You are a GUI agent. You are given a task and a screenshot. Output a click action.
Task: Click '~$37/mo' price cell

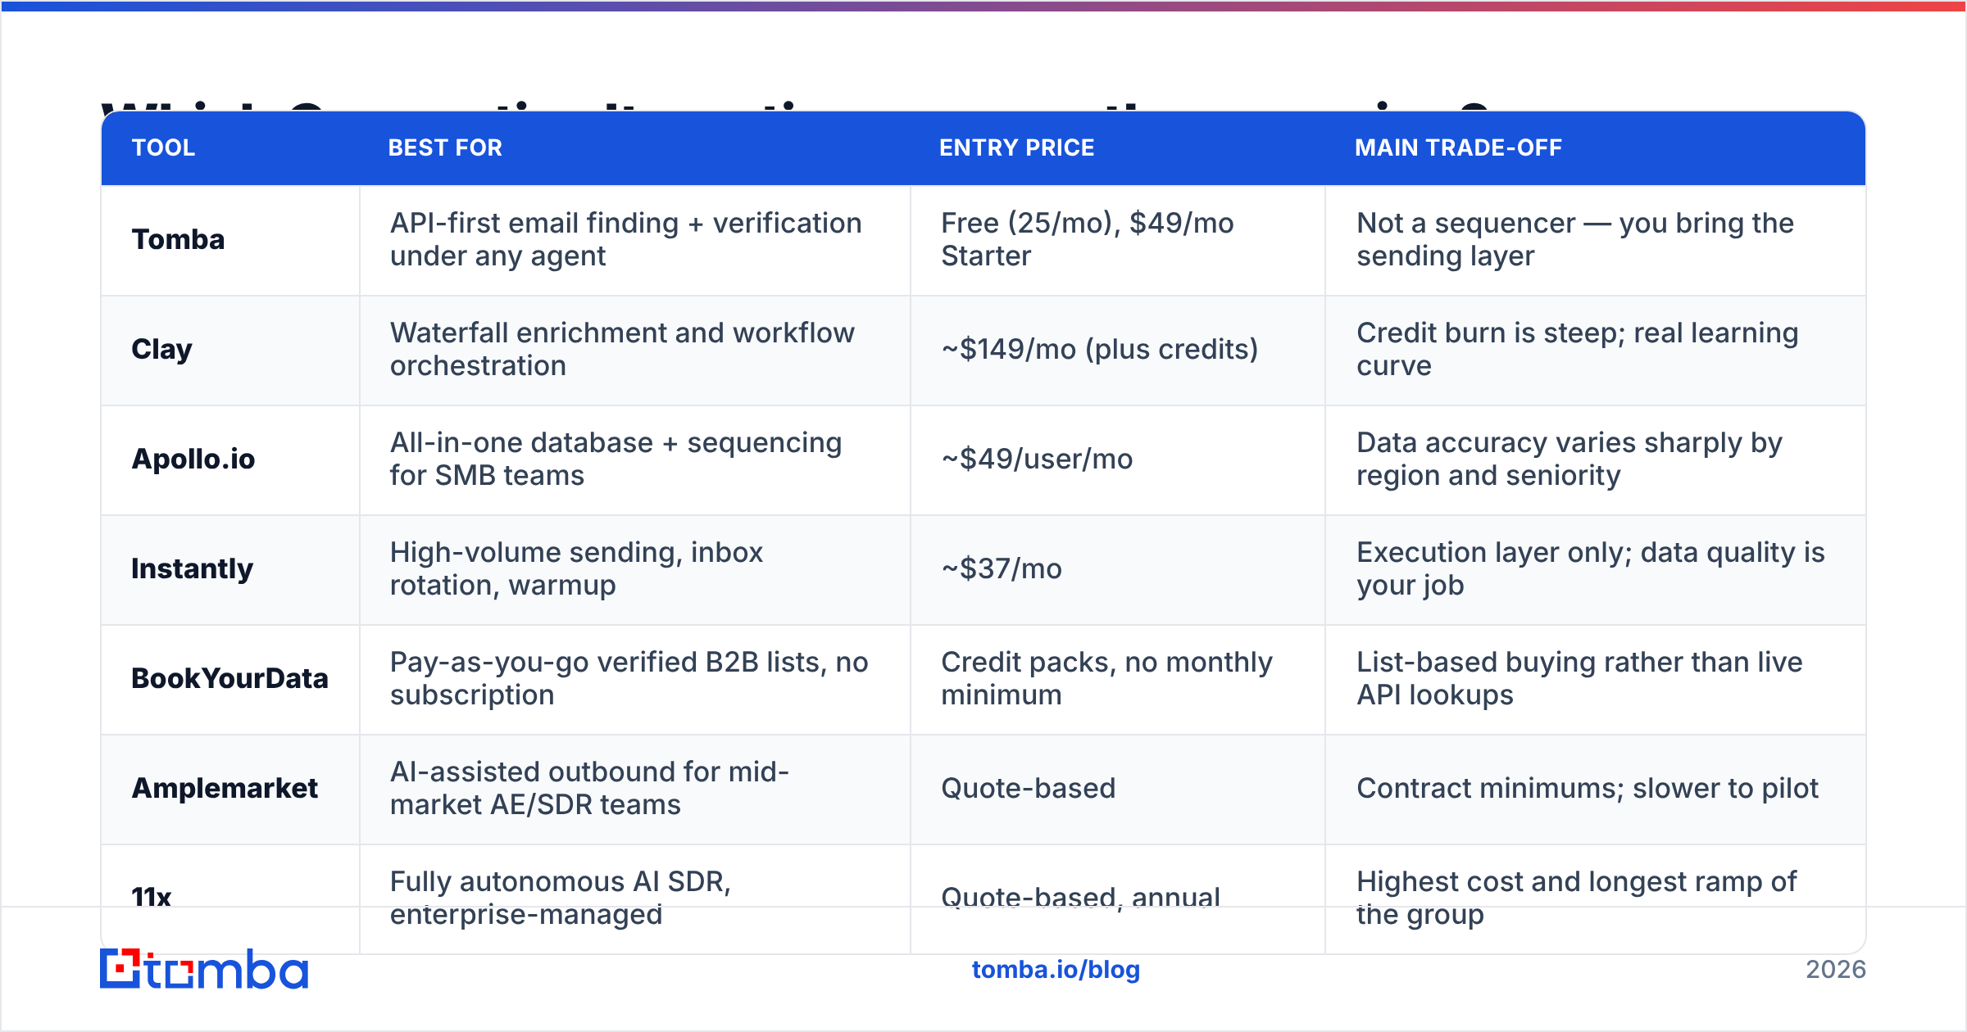tap(1118, 569)
